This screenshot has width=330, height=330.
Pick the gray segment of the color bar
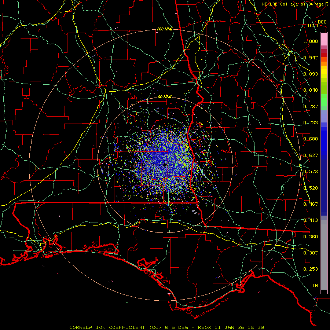324,255
